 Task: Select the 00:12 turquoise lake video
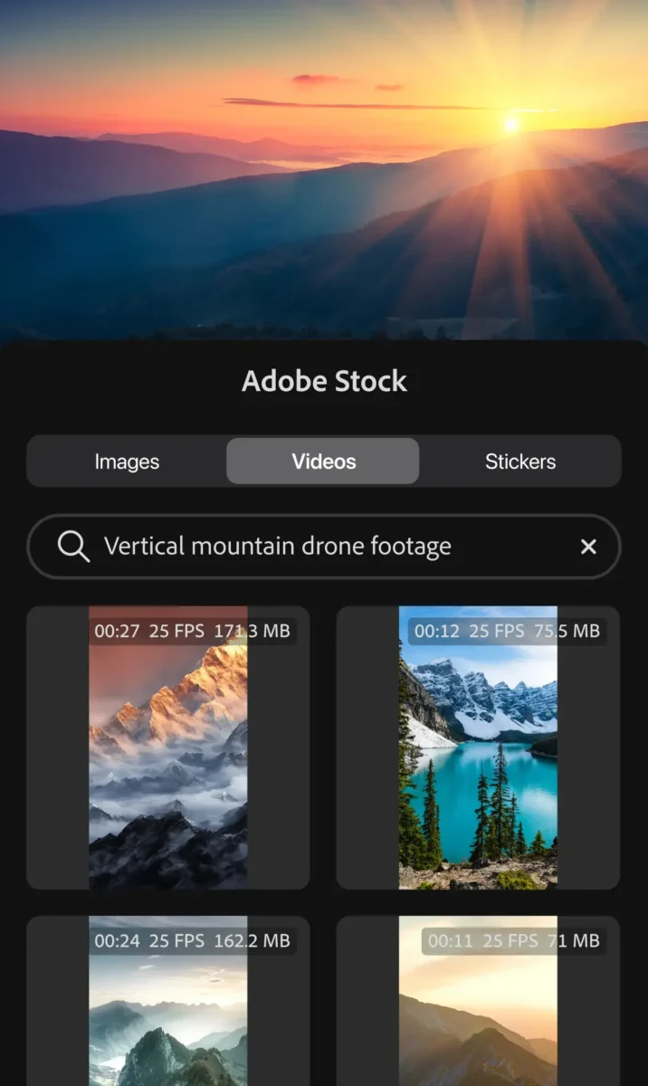click(478, 748)
